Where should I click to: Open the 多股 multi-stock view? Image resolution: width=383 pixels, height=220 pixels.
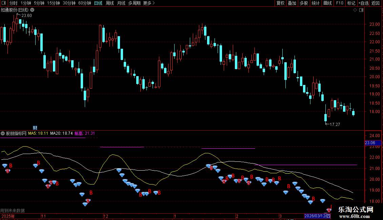(304, 3)
